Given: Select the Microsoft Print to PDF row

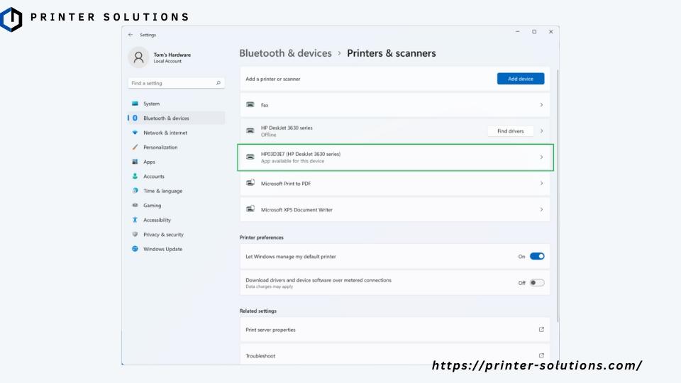Looking at the screenshot, I should point(395,183).
